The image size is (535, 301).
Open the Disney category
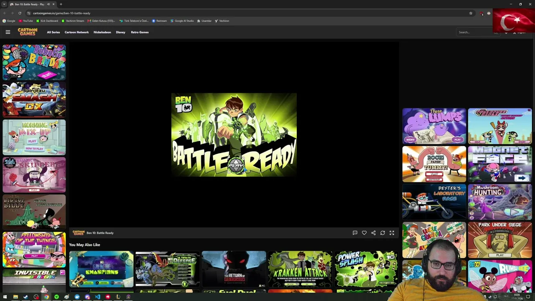click(120, 32)
